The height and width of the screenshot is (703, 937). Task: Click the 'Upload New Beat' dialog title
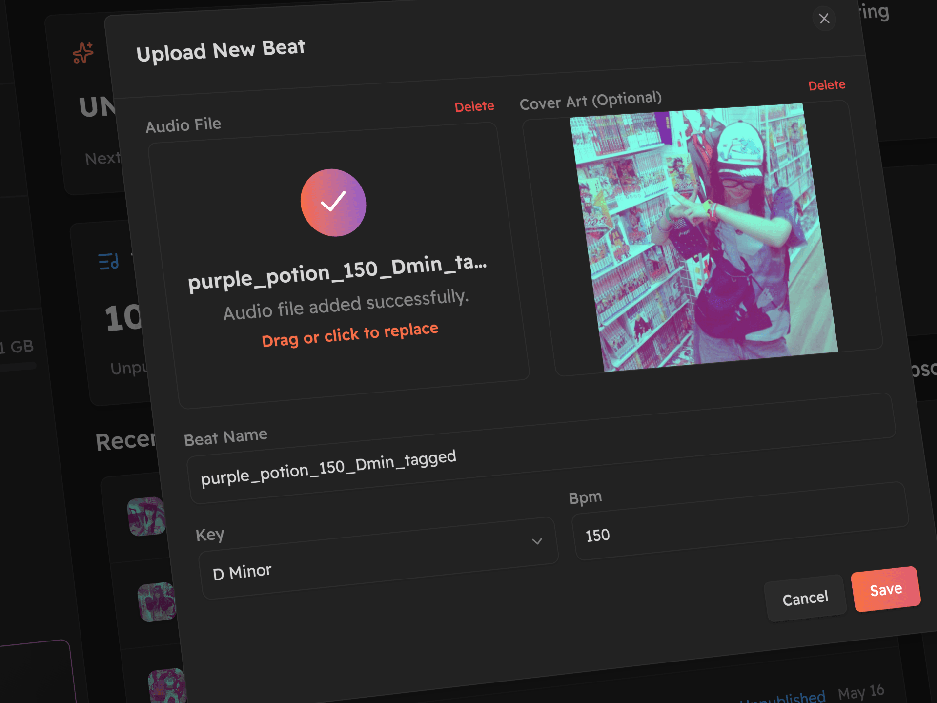[x=221, y=51]
